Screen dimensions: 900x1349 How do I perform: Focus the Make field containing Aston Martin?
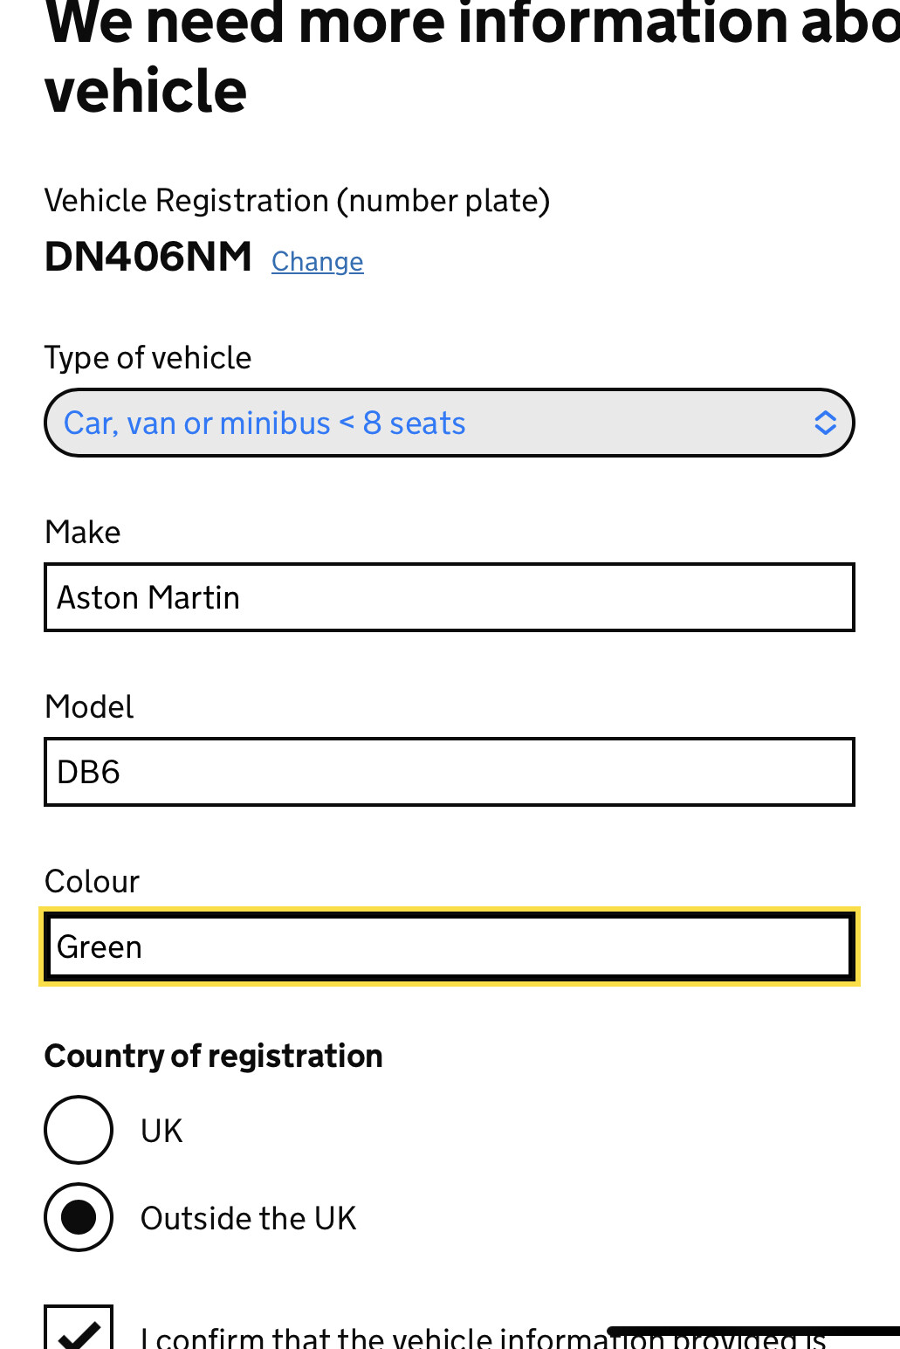coord(449,598)
